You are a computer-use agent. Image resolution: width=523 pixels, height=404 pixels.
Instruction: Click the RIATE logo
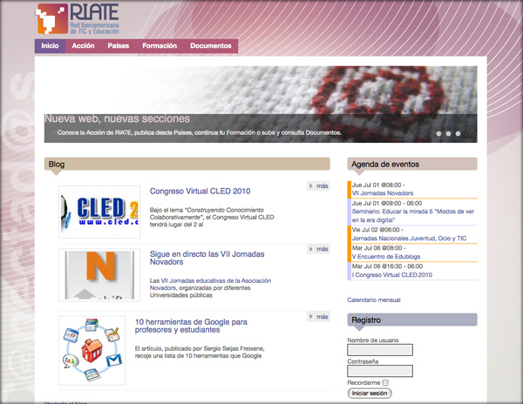[x=78, y=19]
